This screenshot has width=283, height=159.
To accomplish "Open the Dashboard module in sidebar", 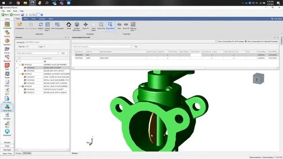I will tap(7, 132).
